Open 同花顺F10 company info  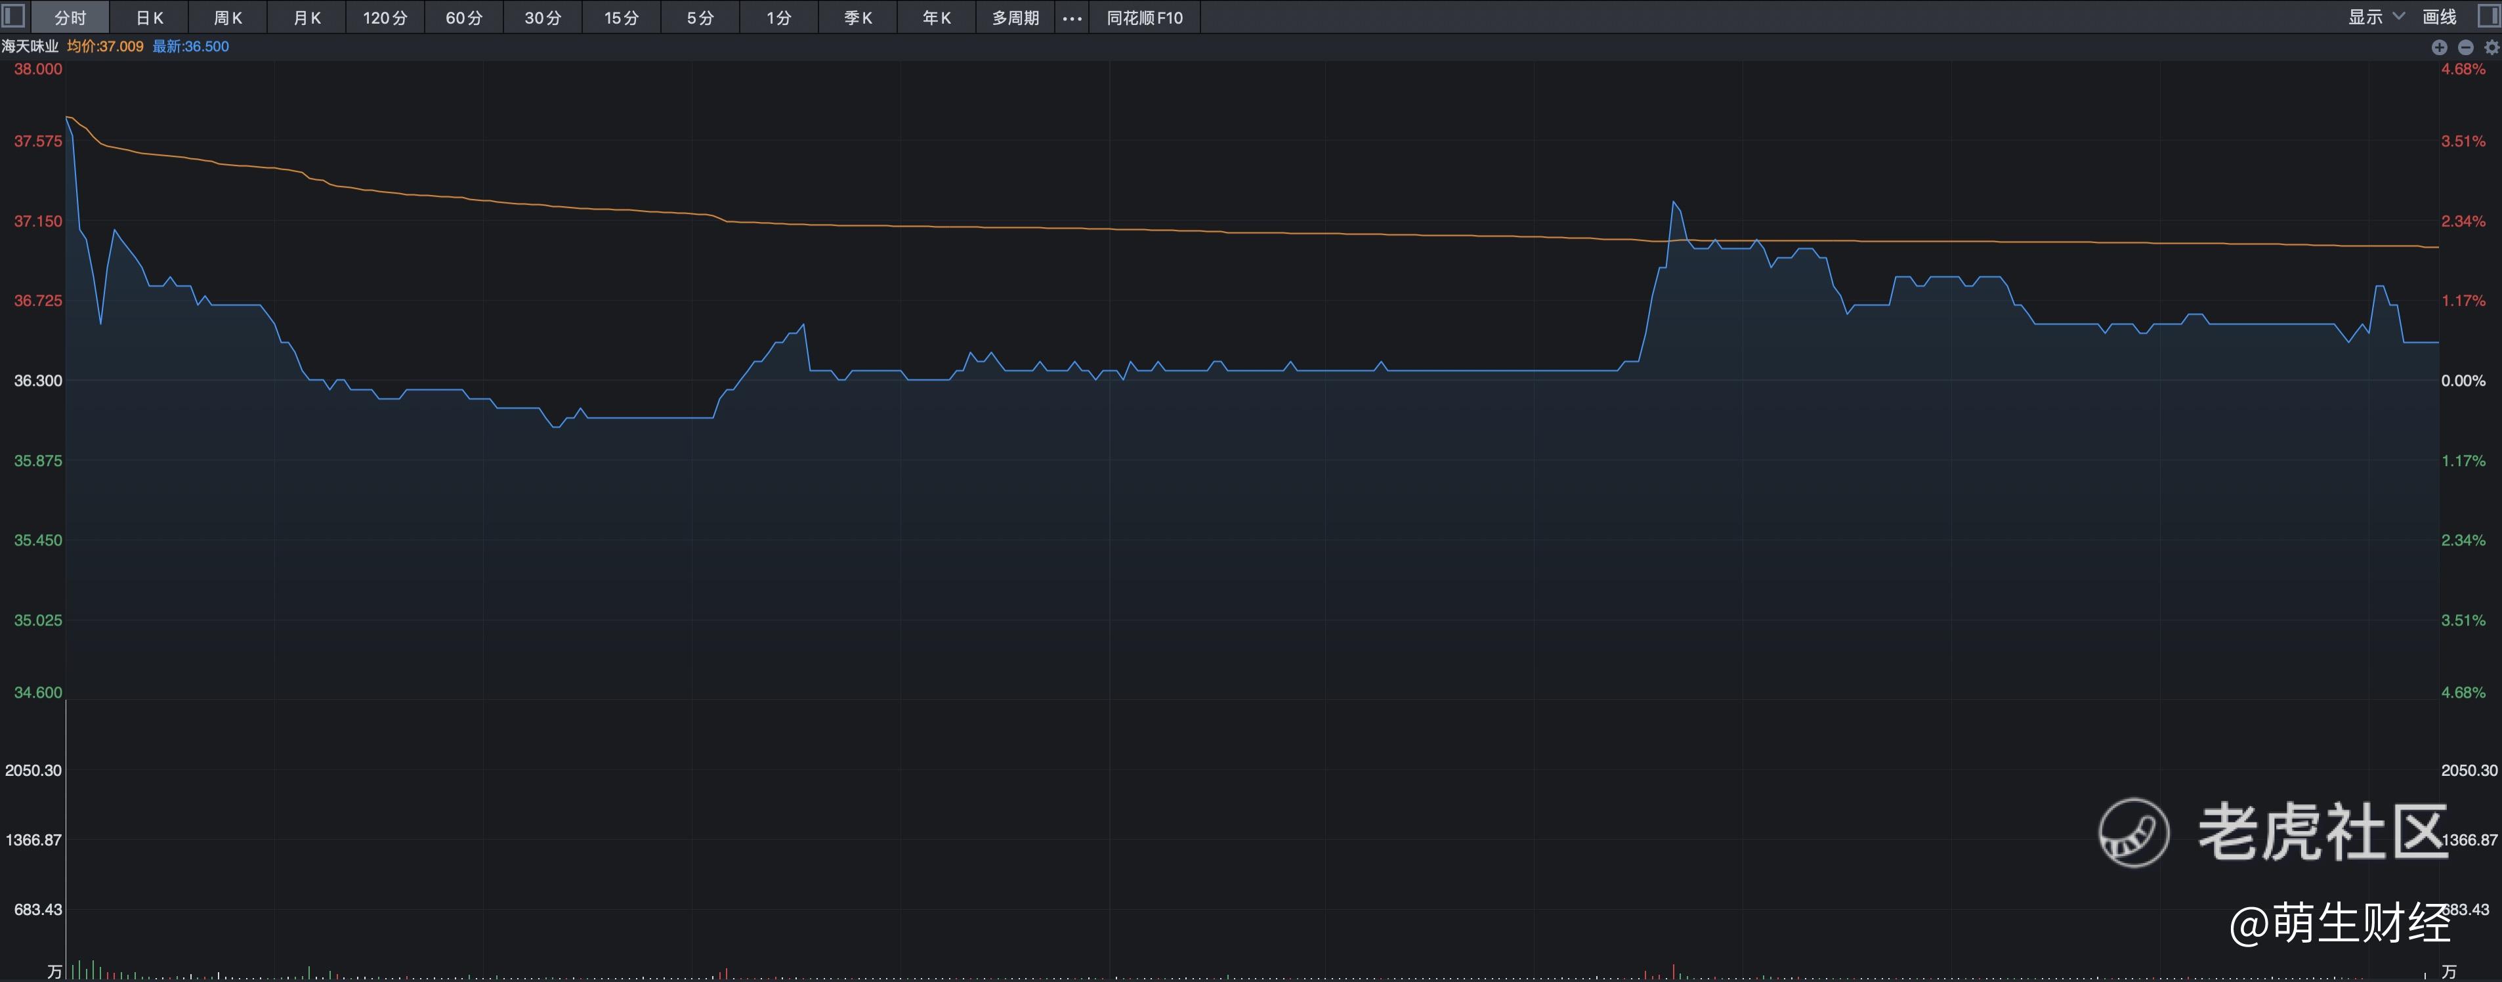(1144, 18)
